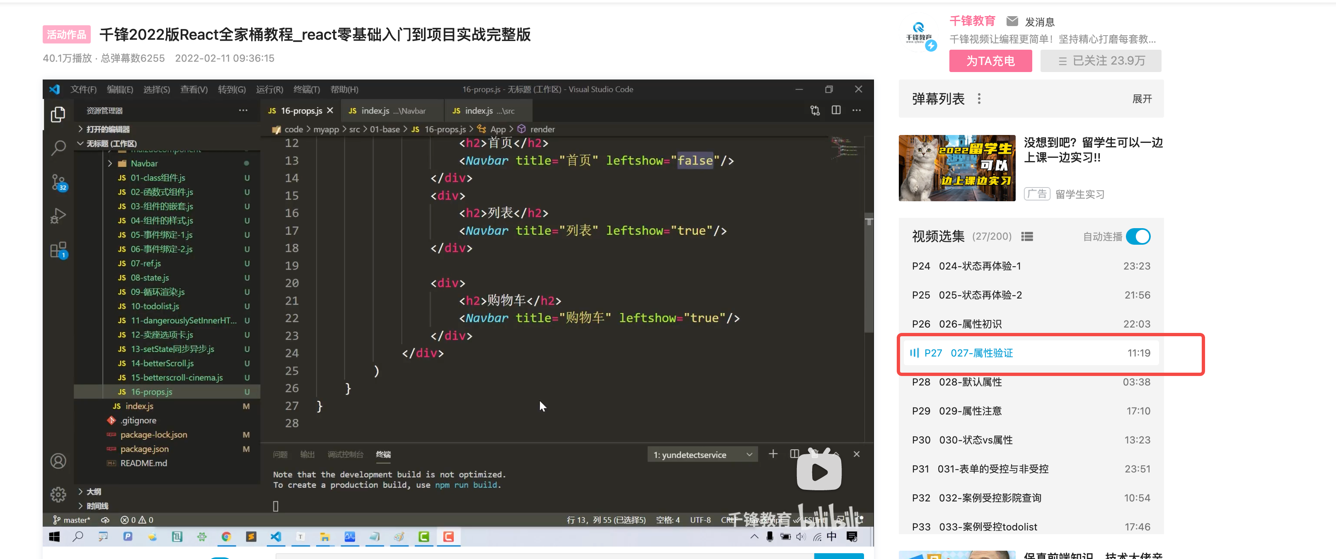
Task: Click the errors and warnings status icon
Action: (x=137, y=520)
